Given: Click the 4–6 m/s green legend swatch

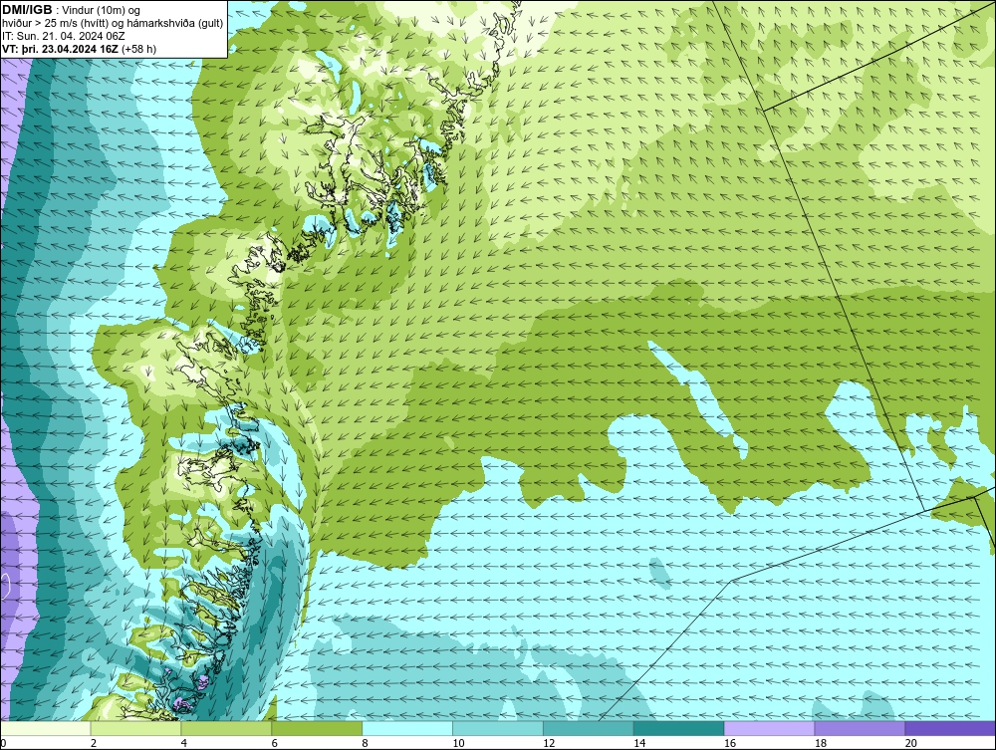Looking at the screenshot, I should tap(226, 728).
